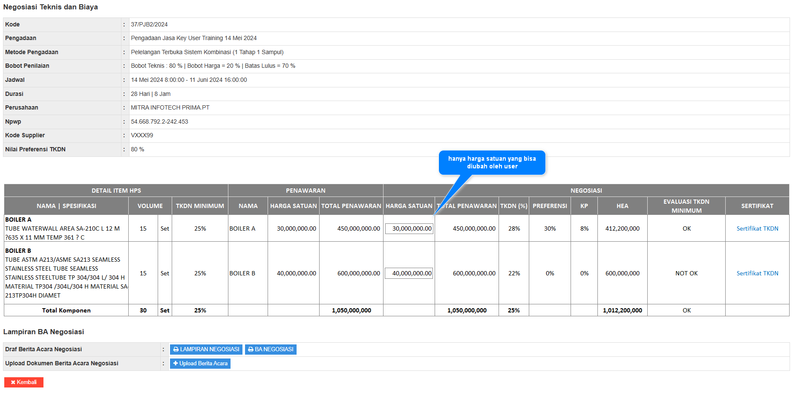Click the blue harga satuan tooltip bubble
Screen dimensions: 793x396
click(492, 162)
